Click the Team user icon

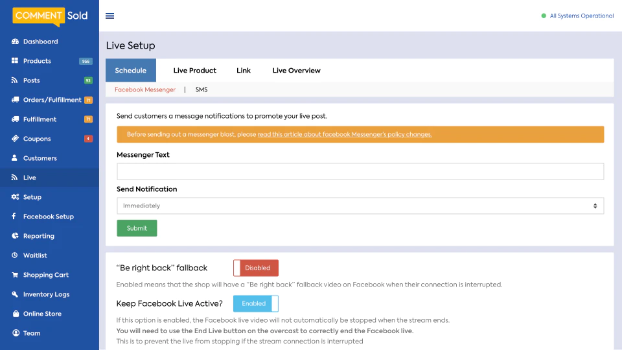click(16, 333)
